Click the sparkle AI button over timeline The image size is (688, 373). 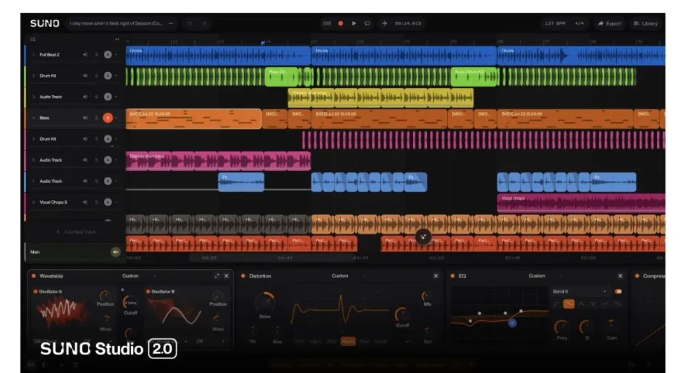[x=423, y=237]
